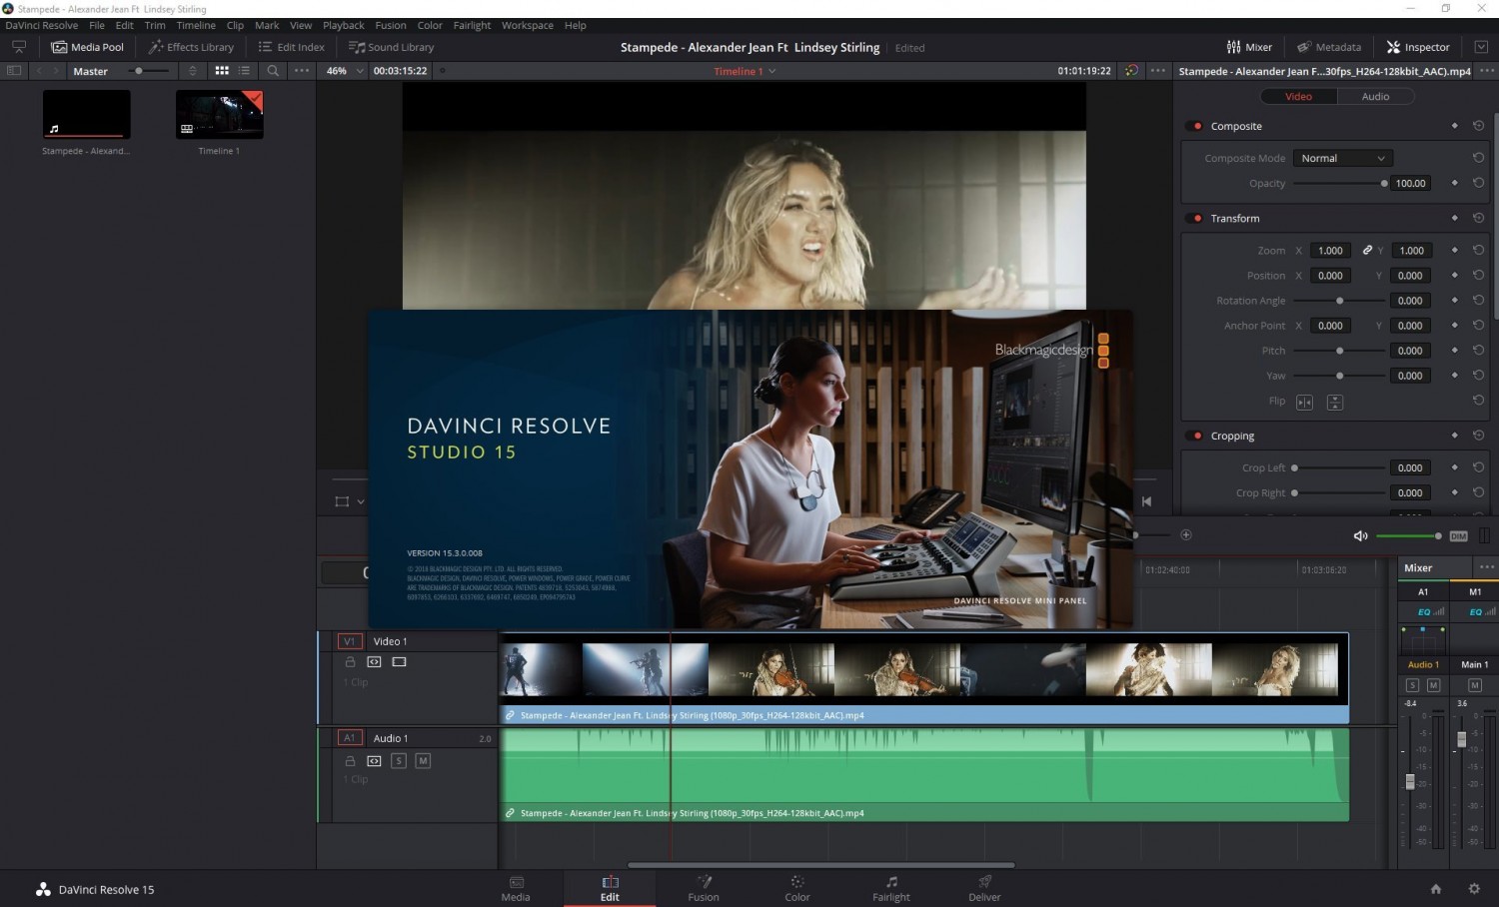Solo the Audio 1 timeline track
Image resolution: width=1499 pixels, height=907 pixels.
click(x=398, y=760)
